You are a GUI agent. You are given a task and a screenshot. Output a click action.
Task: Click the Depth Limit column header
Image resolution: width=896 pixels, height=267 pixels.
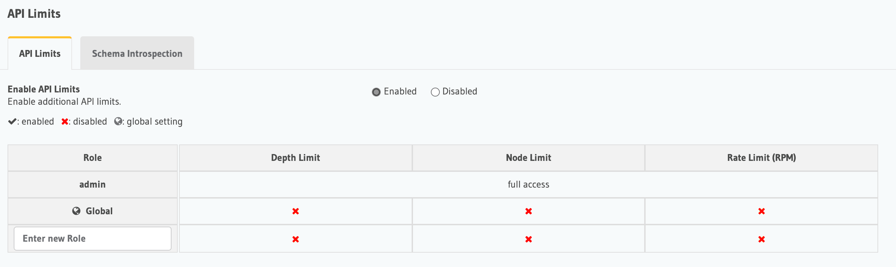[295, 157]
